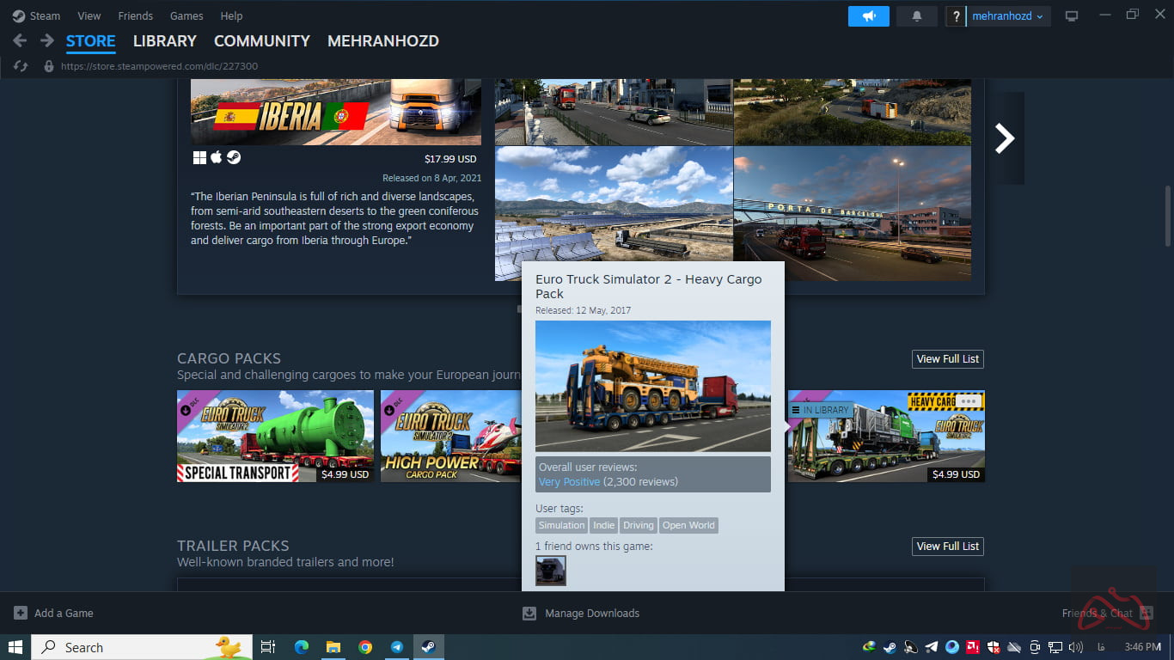
Task: Click the Apple platform support icon
Action: click(216, 157)
